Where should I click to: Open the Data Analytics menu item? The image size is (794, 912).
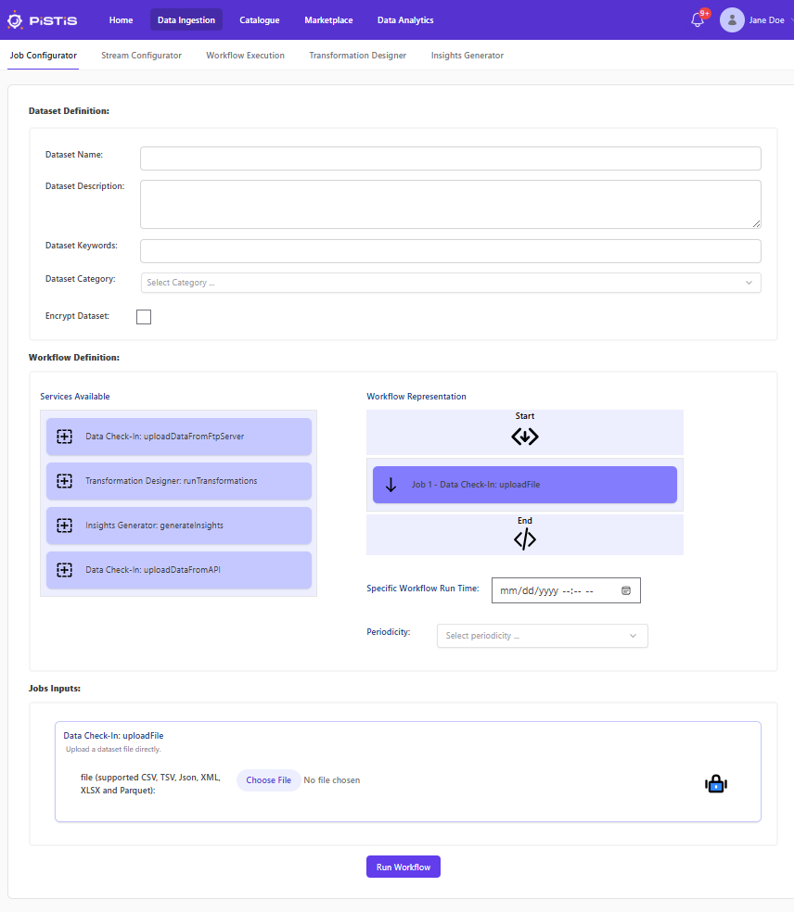pos(405,20)
